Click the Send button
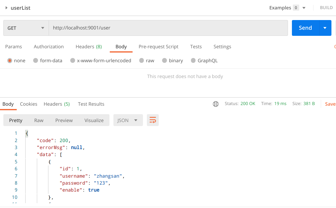The width and height of the screenshot is (336, 208). [305, 28]
